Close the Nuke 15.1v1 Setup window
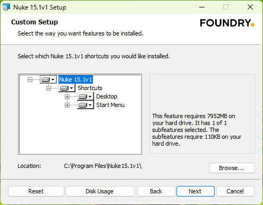Viewport: 263px width, 205px height. point(250,7)
